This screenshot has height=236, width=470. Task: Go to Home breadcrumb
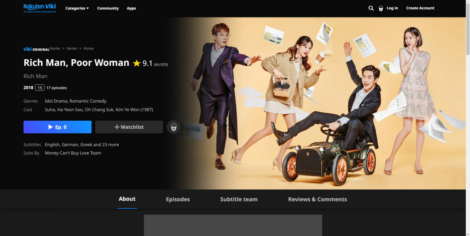pyautogui.click(x=55, y=48)
